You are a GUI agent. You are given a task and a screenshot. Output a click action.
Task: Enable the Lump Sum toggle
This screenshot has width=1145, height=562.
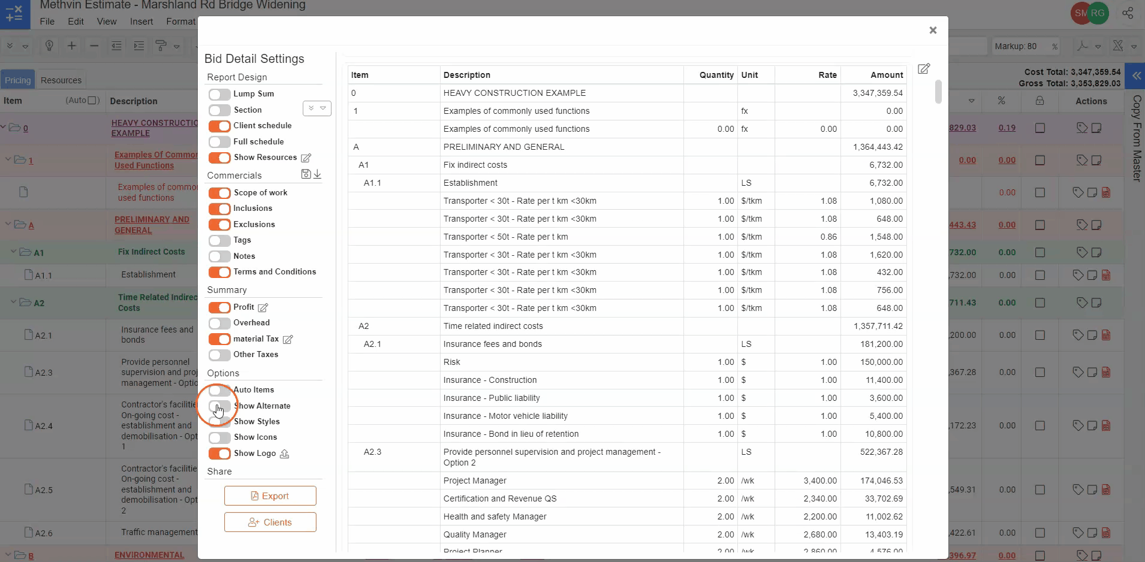click(x=219, y=95)
